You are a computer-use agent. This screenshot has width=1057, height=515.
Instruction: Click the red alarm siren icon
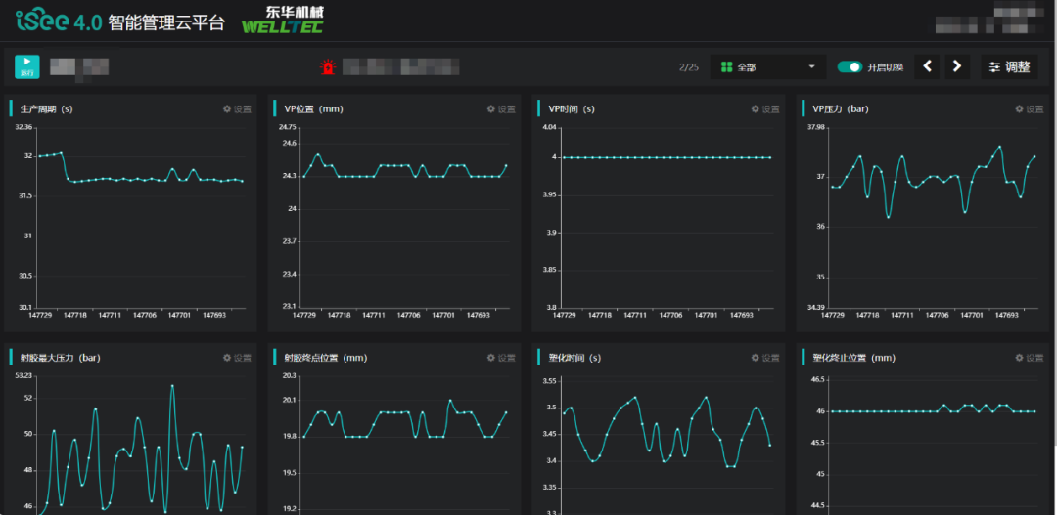pyautogui.click(x=327, y=67)
